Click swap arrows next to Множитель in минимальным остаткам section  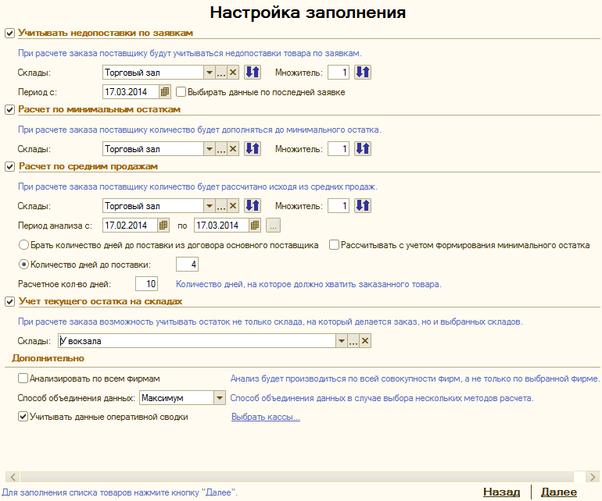(x=363, y=149)
